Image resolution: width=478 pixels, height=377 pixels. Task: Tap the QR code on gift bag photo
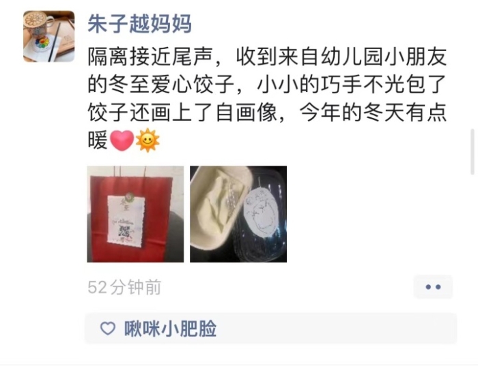(x=125, y=232)
